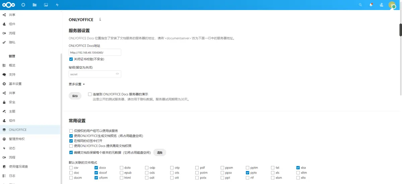This screenshot has width=402, height=184.
Task: Open the Activity lightning icon in the header
Action: tap(57, 5)
